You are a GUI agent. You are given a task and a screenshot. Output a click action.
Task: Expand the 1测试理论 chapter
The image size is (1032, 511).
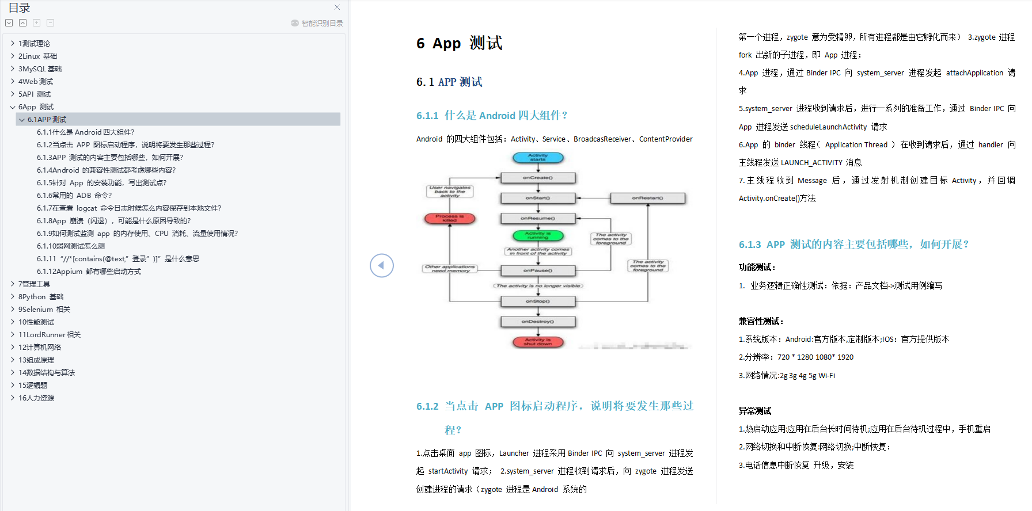point(13,43)
